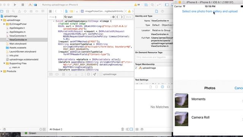Screen dimensions: 243x137
Task: Jump to next find match
Action: [122, 17]
